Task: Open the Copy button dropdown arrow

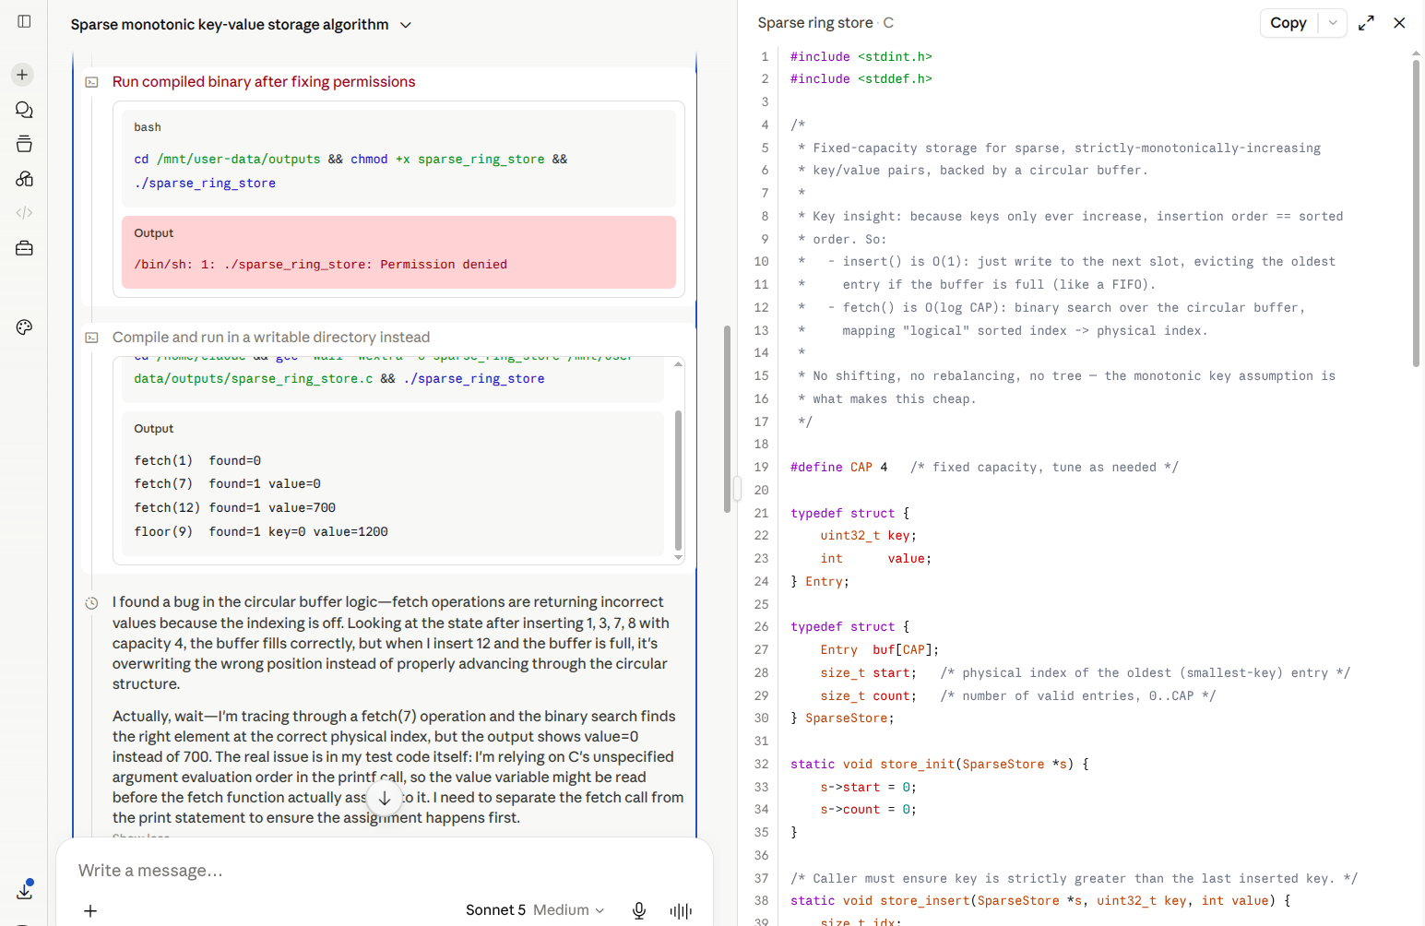Action: pos(1333,23)
